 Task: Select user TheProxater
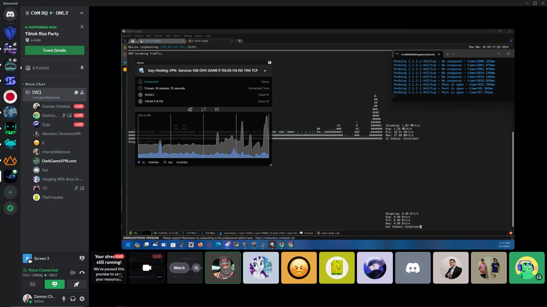click(x=58, y=197)
